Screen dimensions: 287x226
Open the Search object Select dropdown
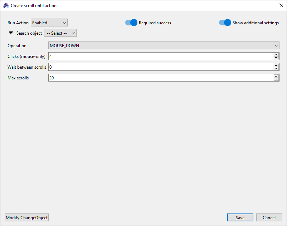coord(60,33)
